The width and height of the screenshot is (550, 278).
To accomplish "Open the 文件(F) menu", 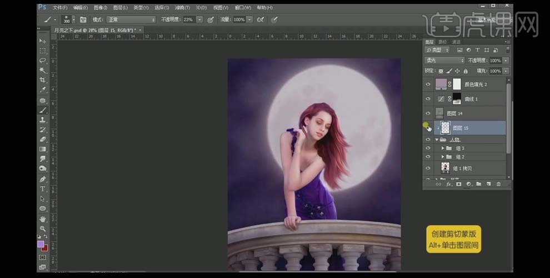I will coord(60,7).
